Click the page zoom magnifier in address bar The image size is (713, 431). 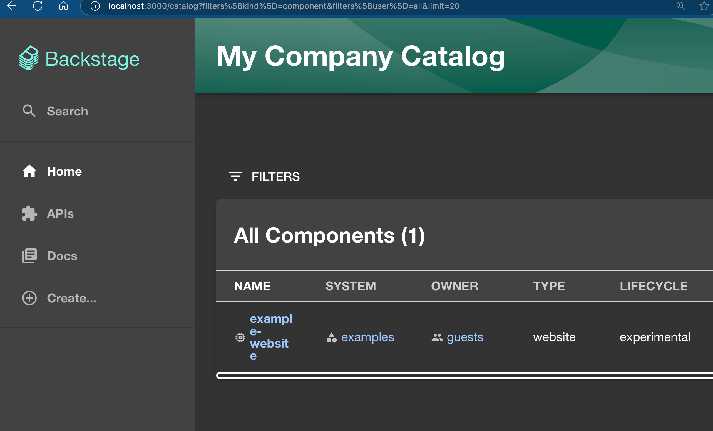tap(680, 6)
